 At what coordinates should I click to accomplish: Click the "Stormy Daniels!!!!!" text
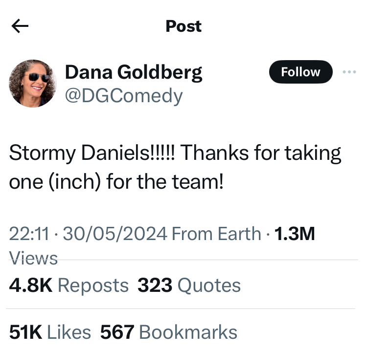[95, 154]
